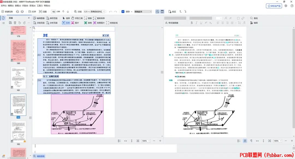Viewport: 295px width, 159px height.
Task: Toggle italic formatting
Action: 196,23
